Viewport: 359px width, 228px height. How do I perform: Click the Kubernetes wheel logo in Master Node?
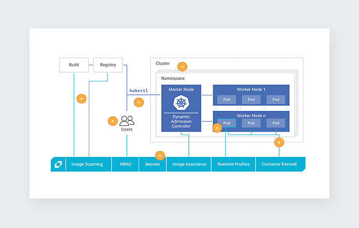coord(181,103)
